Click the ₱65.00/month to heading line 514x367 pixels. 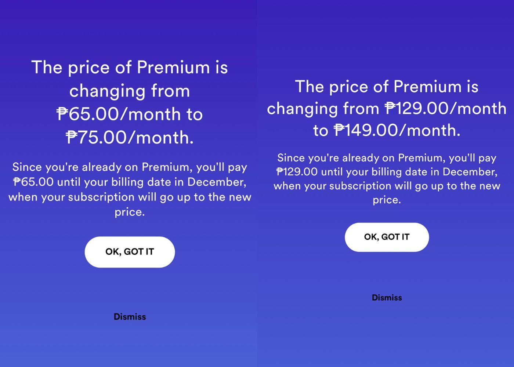(130, 114)
